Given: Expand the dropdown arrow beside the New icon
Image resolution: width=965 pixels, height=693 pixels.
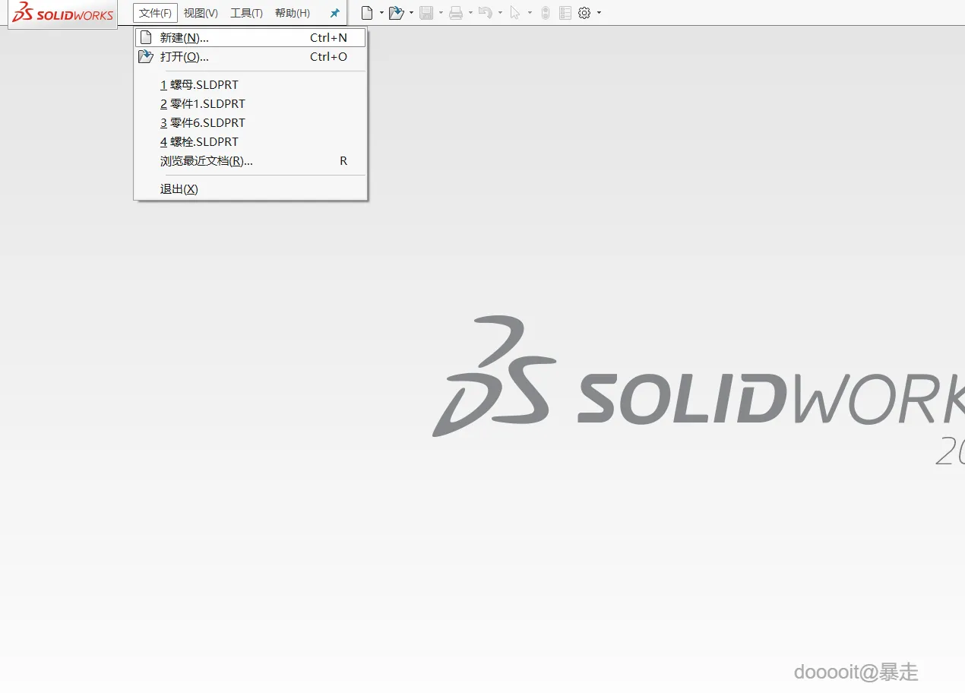Looking at the screenshot, I should tap(381, 13).
